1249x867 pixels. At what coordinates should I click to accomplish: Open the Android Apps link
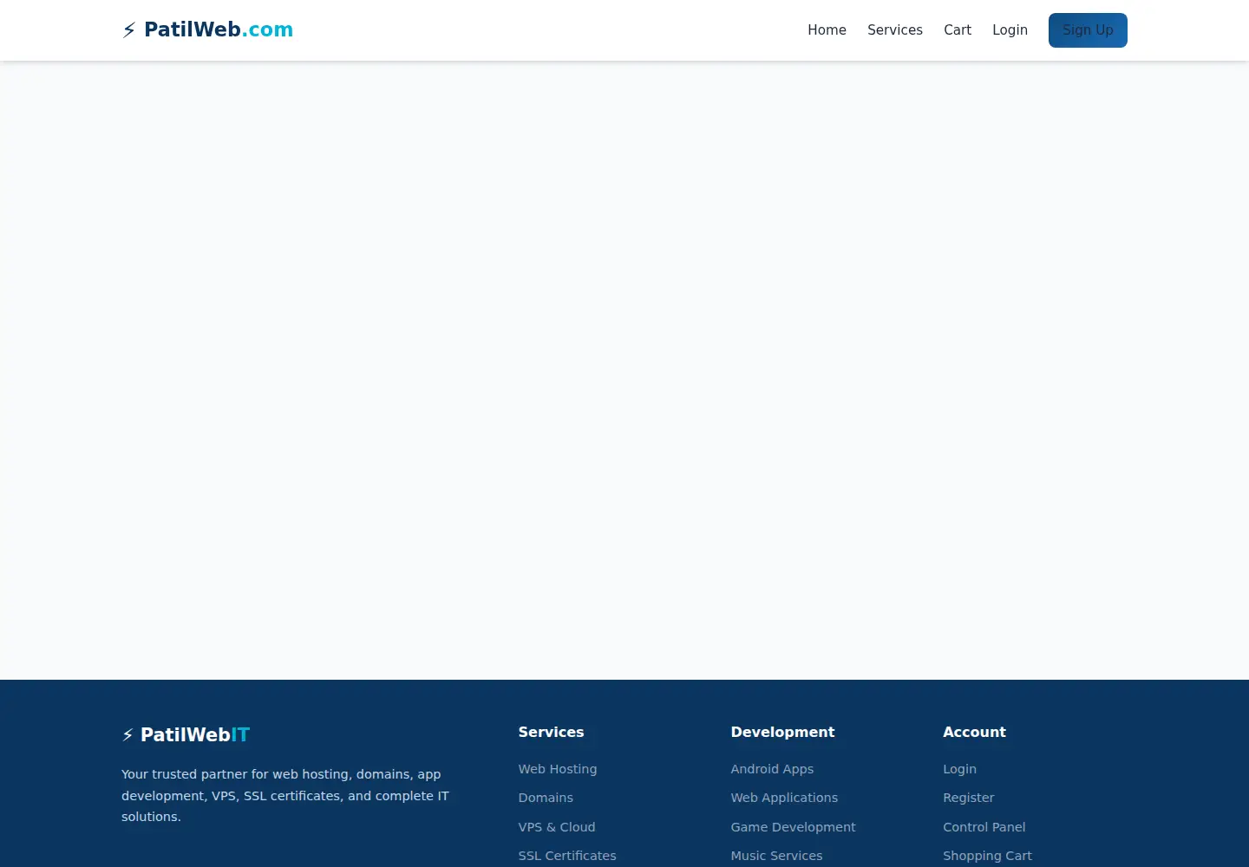click(772, 769)
